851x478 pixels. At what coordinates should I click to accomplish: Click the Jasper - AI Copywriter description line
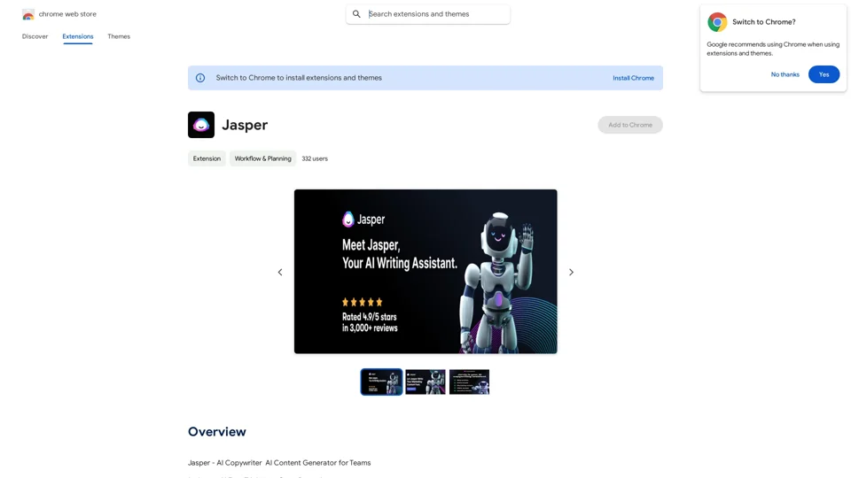(x=279, y=463)
